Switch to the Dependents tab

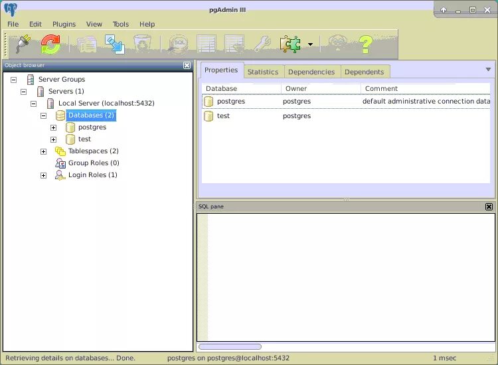tap(365, 72)
